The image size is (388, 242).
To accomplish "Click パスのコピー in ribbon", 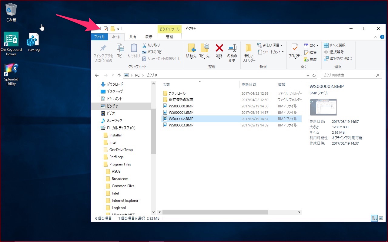I will 153,52.
